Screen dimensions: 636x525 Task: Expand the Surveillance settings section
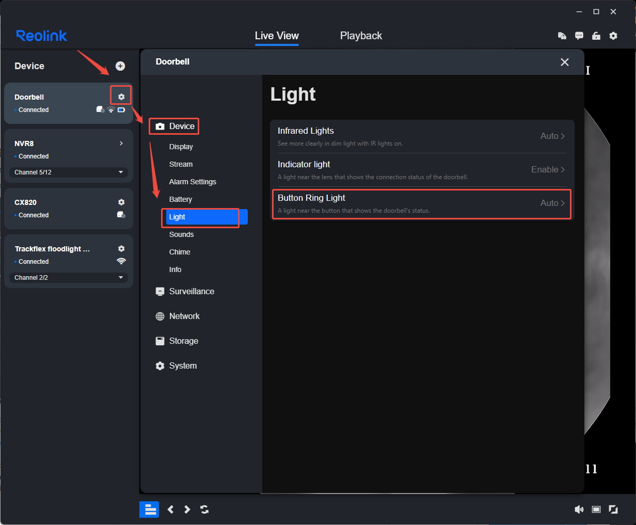[x=185, y=291]
